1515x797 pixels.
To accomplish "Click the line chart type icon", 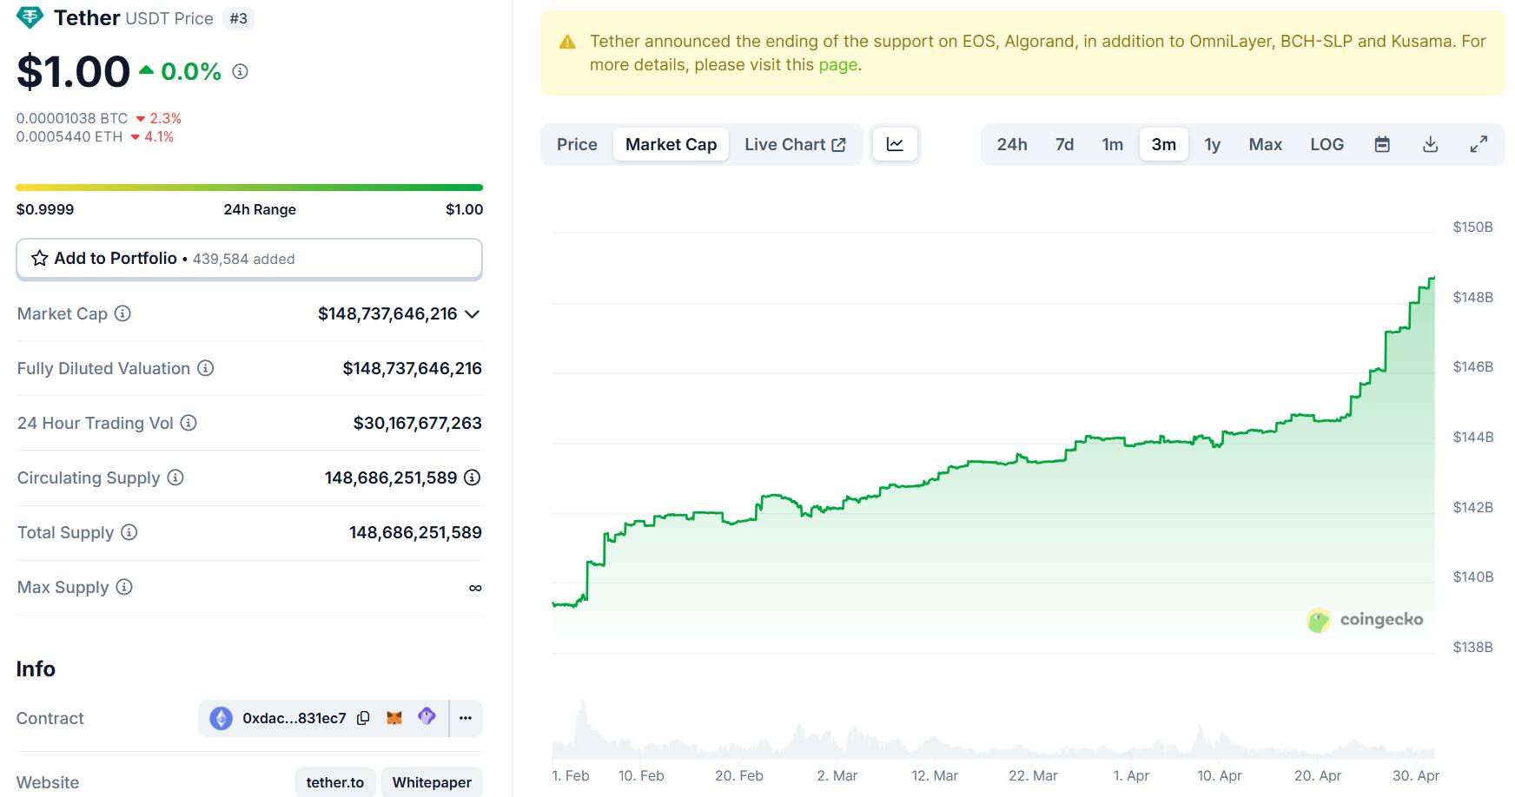I will pos(895,144).
